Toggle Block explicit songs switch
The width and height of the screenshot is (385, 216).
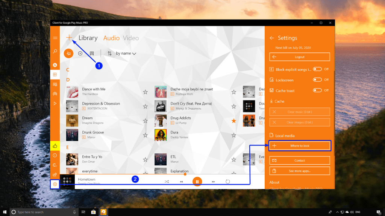[317, 69]
